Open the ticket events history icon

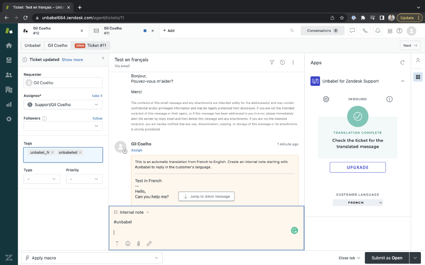pos(283,62)
